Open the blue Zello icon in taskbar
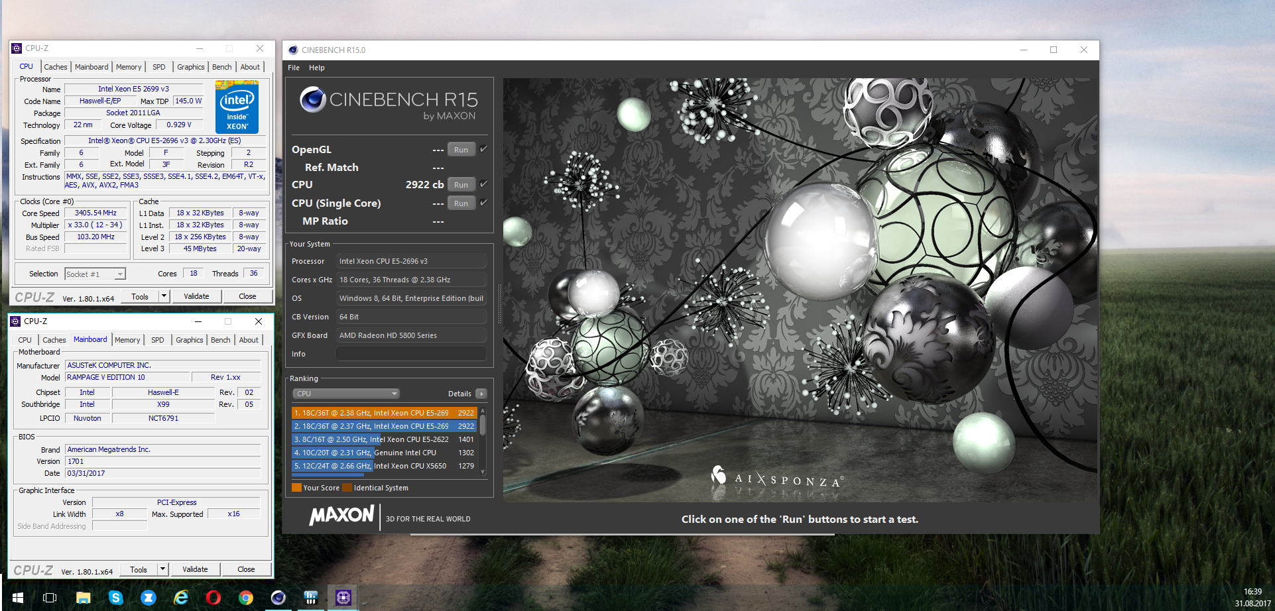The width and height of the screenshot is (1275, 611). 149,598
